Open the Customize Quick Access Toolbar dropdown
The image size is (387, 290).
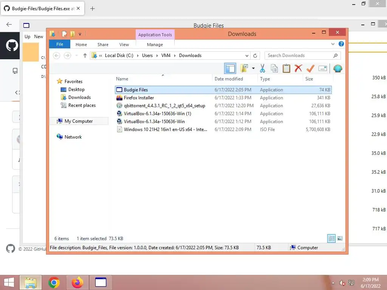80,34
